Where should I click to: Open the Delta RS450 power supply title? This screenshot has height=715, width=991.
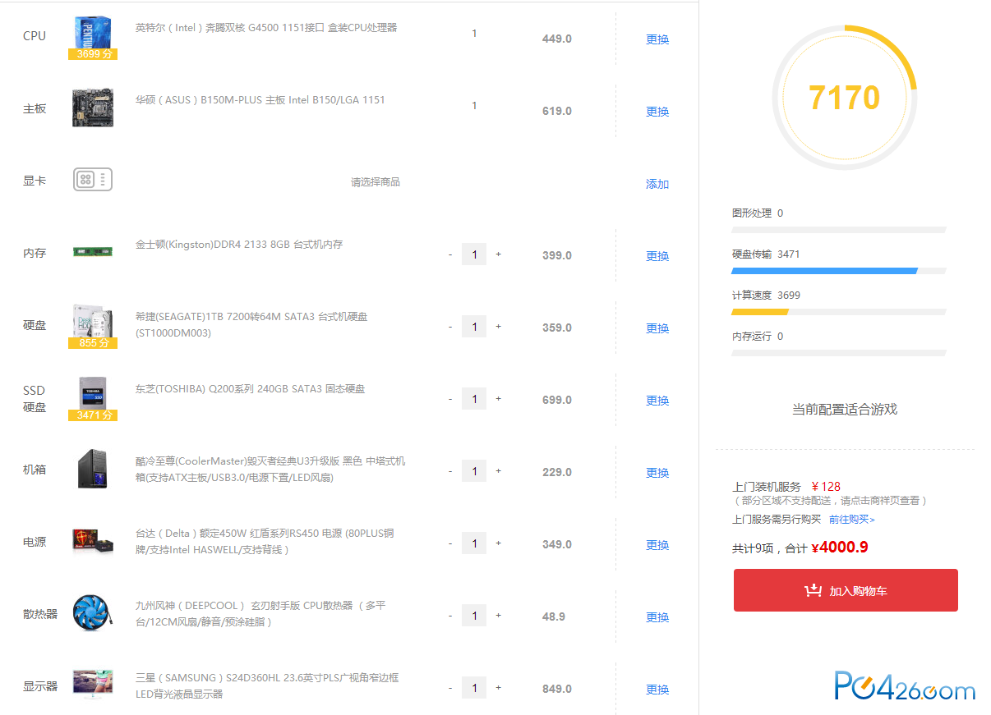[x=265, y=542]
